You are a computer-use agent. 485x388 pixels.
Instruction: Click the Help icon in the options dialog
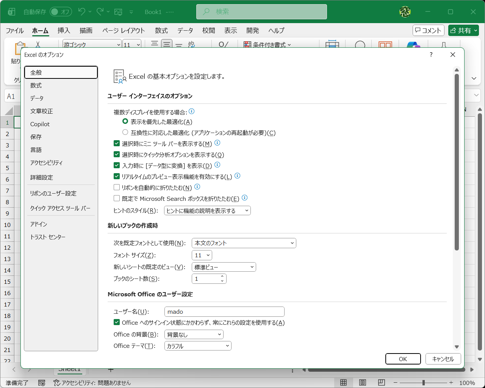[431, 55]
